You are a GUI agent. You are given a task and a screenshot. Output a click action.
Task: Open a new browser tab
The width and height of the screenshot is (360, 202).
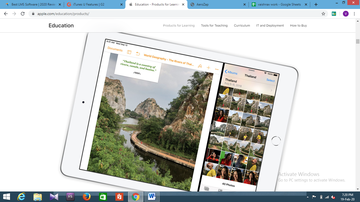coord(316,4)
